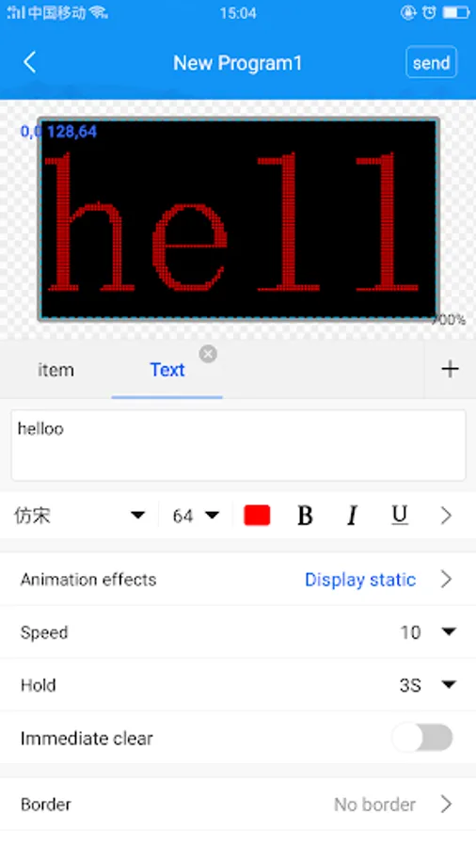476x847 pixels.
Task: Enable the Immediate clear switch
Action: 422,738
